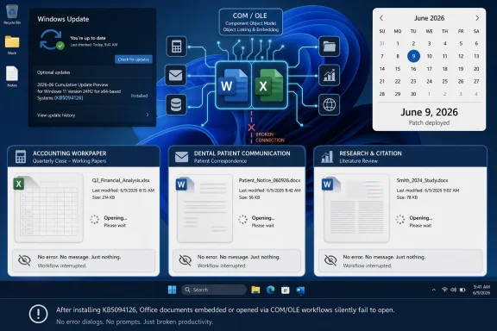Image resolution: width=497 pixels, height=331 pixels.
Task: Select June 30 in the calendar
Action: (413, 94)
